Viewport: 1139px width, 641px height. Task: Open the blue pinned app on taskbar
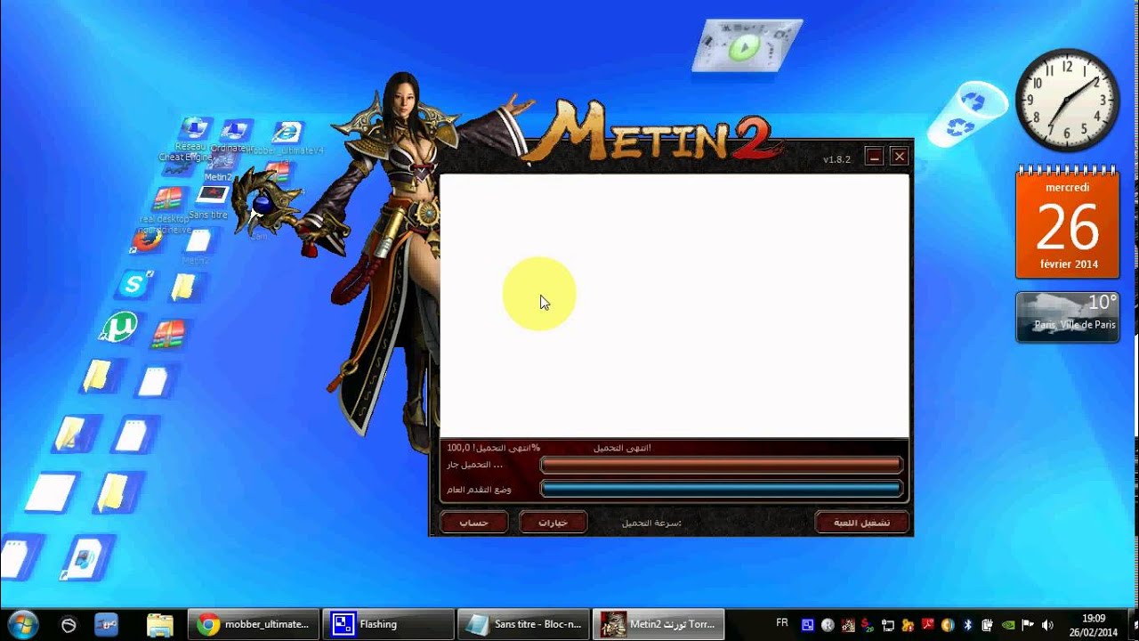point(106,625)
